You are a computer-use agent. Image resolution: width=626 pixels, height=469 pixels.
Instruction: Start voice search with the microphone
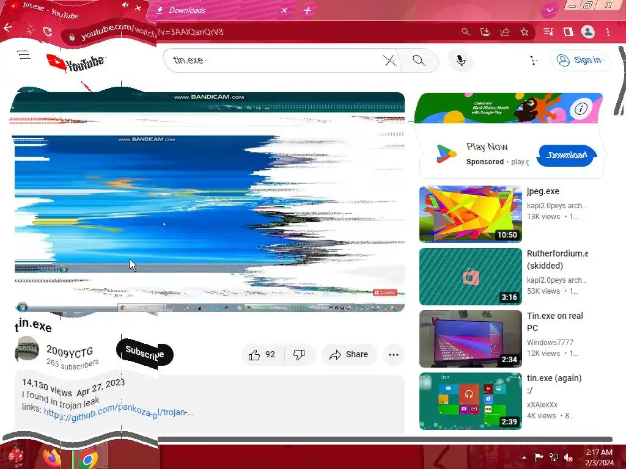[x=461, y=60]
